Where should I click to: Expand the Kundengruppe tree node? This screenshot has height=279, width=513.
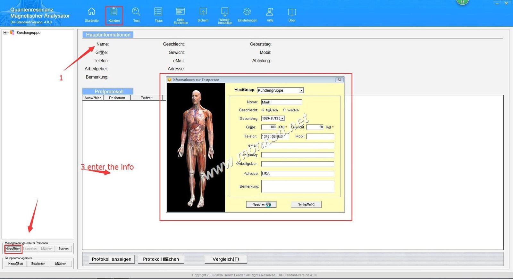coord(5,33)
